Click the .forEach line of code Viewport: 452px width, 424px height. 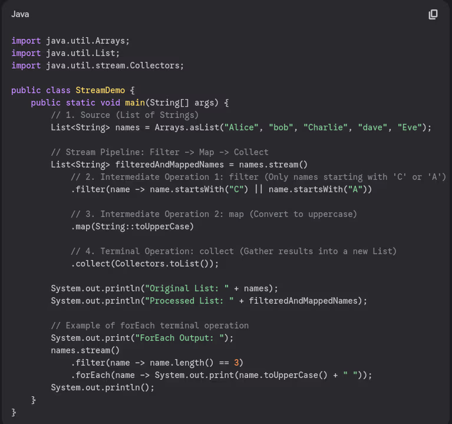[x=222, y=375]
